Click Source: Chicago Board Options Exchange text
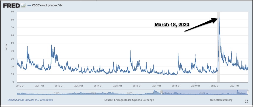Screen dimensions: 253x107 point(129,100)
